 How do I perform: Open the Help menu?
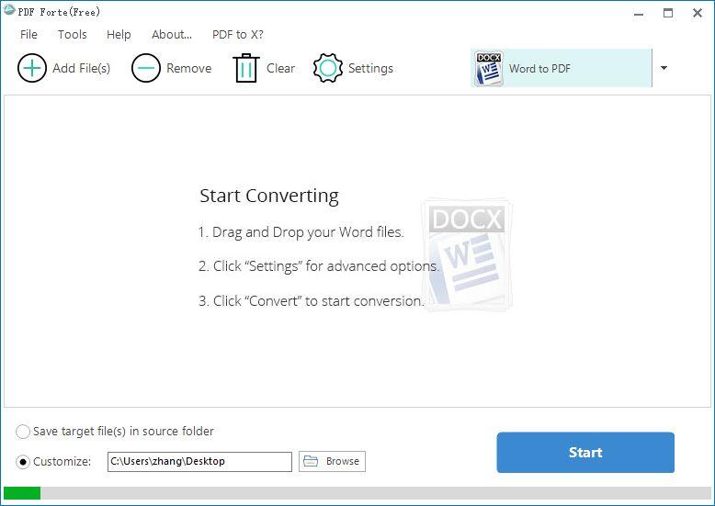pyautogui.click(x=119, y=35)
